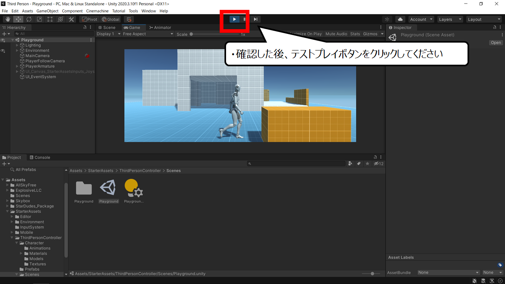Adjust the Game view Scale slider
The height and width of the screenshot is (284, 505).
[x=215, y=34]
